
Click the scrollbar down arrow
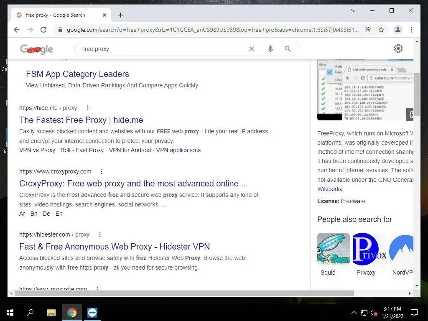pos(417,286)
